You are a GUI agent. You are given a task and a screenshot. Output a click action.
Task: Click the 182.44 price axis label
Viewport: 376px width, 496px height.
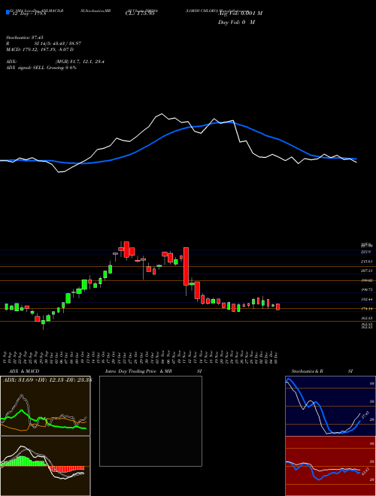[x=367, y=299]
